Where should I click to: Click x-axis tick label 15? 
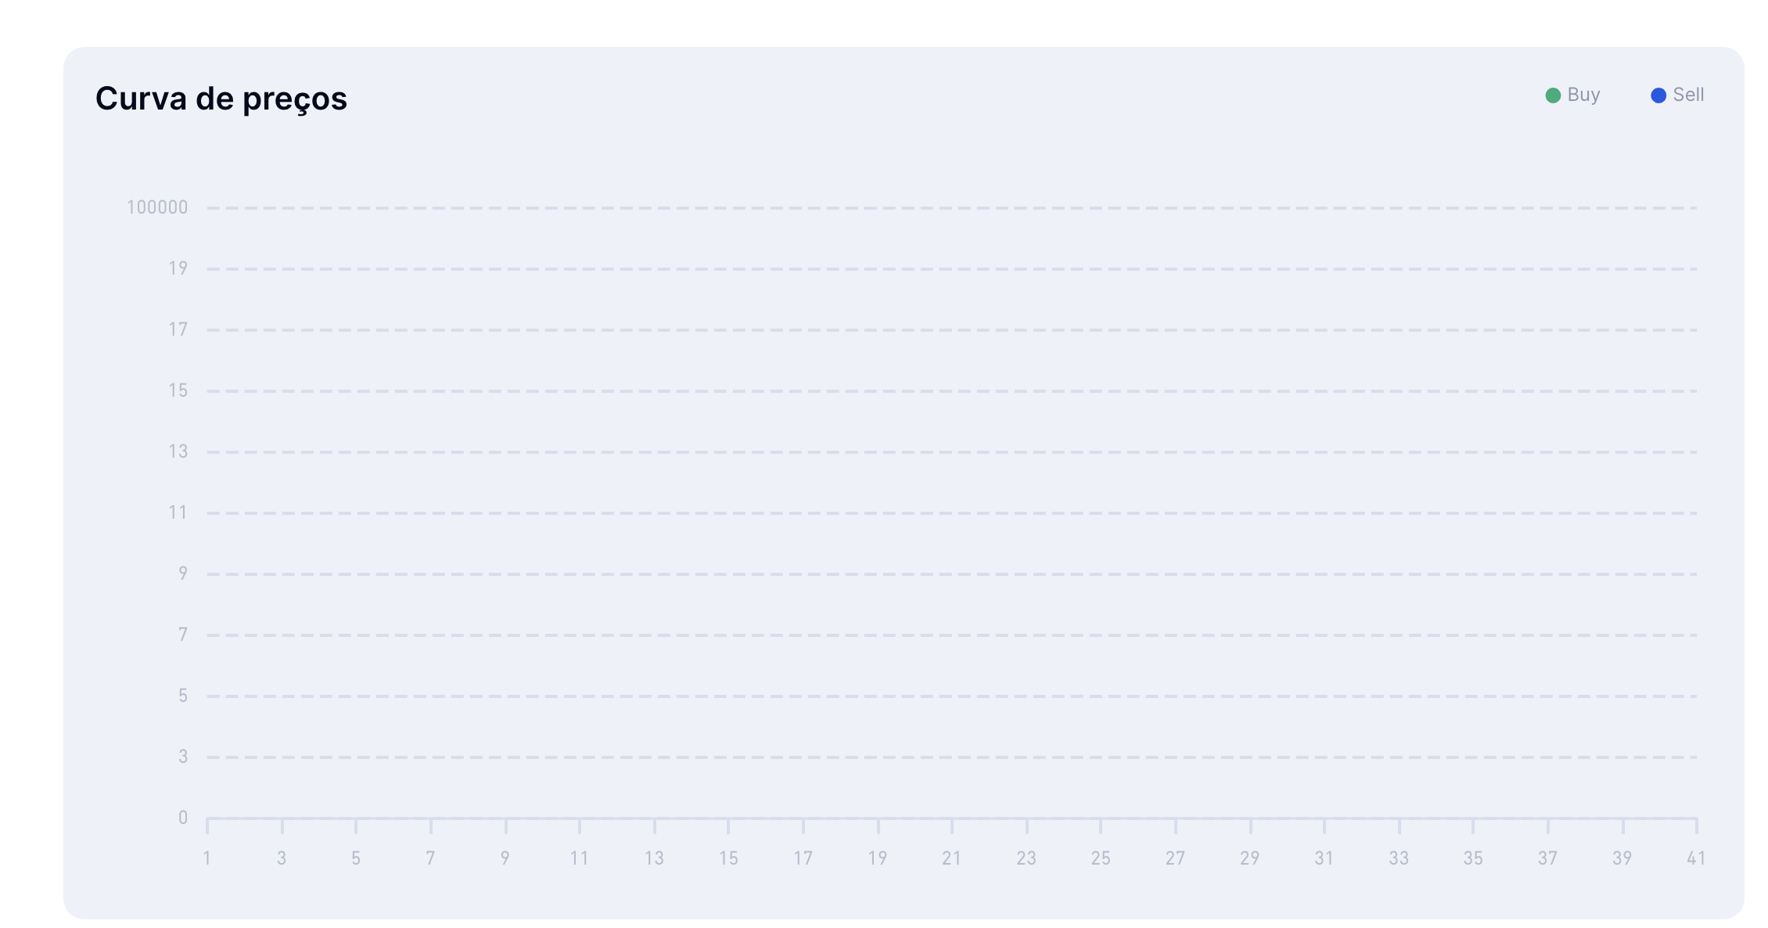[x=728, y=858]
